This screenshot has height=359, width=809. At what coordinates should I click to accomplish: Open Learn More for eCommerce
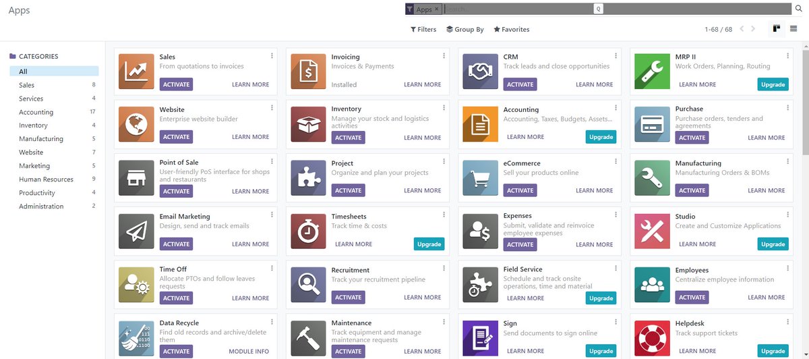tap(595, 190)
